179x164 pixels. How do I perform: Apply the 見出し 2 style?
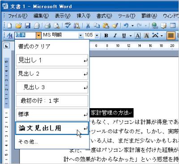52,74
